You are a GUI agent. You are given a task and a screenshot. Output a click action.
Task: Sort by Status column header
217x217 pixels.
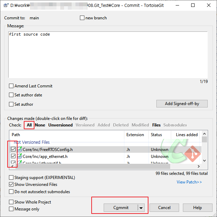tap(160, 135)
